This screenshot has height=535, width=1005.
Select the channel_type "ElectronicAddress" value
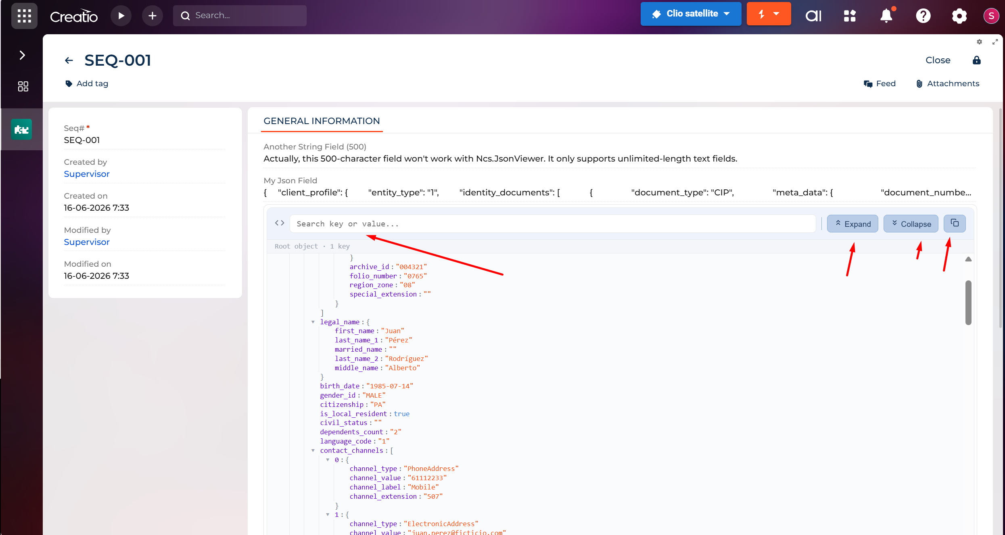tap(441, 524)
